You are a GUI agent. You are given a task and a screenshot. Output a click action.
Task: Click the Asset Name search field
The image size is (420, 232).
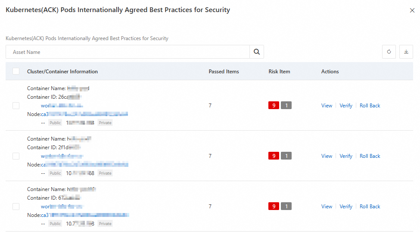(128, 52)
